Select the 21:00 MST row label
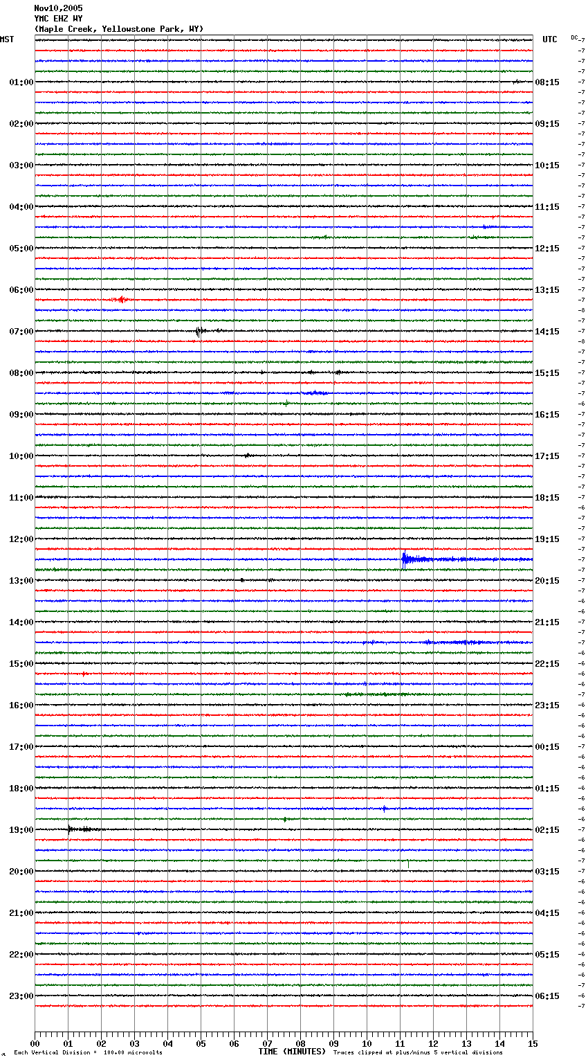 click(x=21, y=913)
